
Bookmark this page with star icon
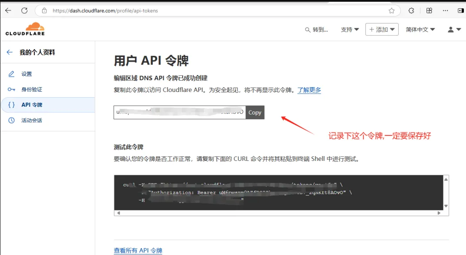tap(391, 11)
